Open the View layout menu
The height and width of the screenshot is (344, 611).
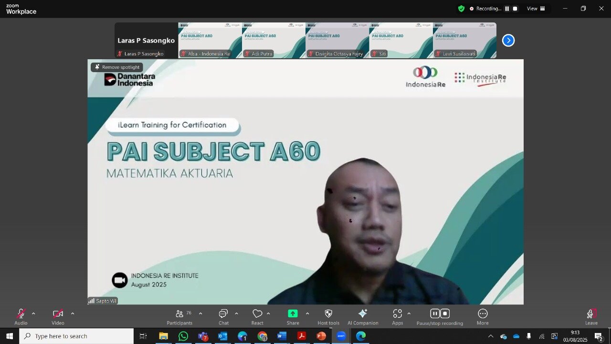(536, 9)
